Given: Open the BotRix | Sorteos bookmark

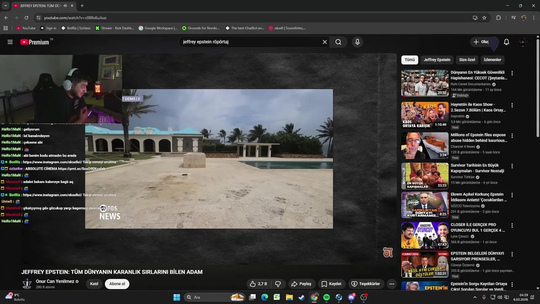Looking at the screenshot, I should (76, 28).
